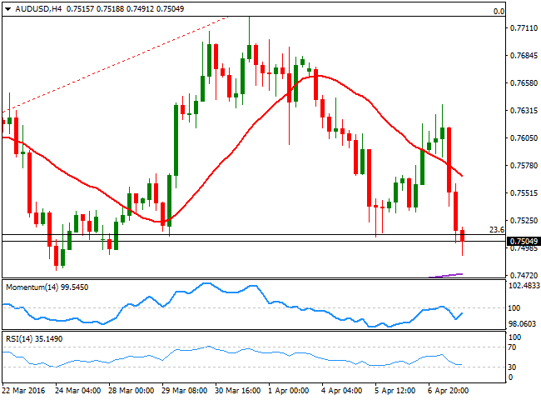This screenshot has height=400, width=541.
Task: Click the 0.77110 price axis value
Action: (x=524, y=28)
